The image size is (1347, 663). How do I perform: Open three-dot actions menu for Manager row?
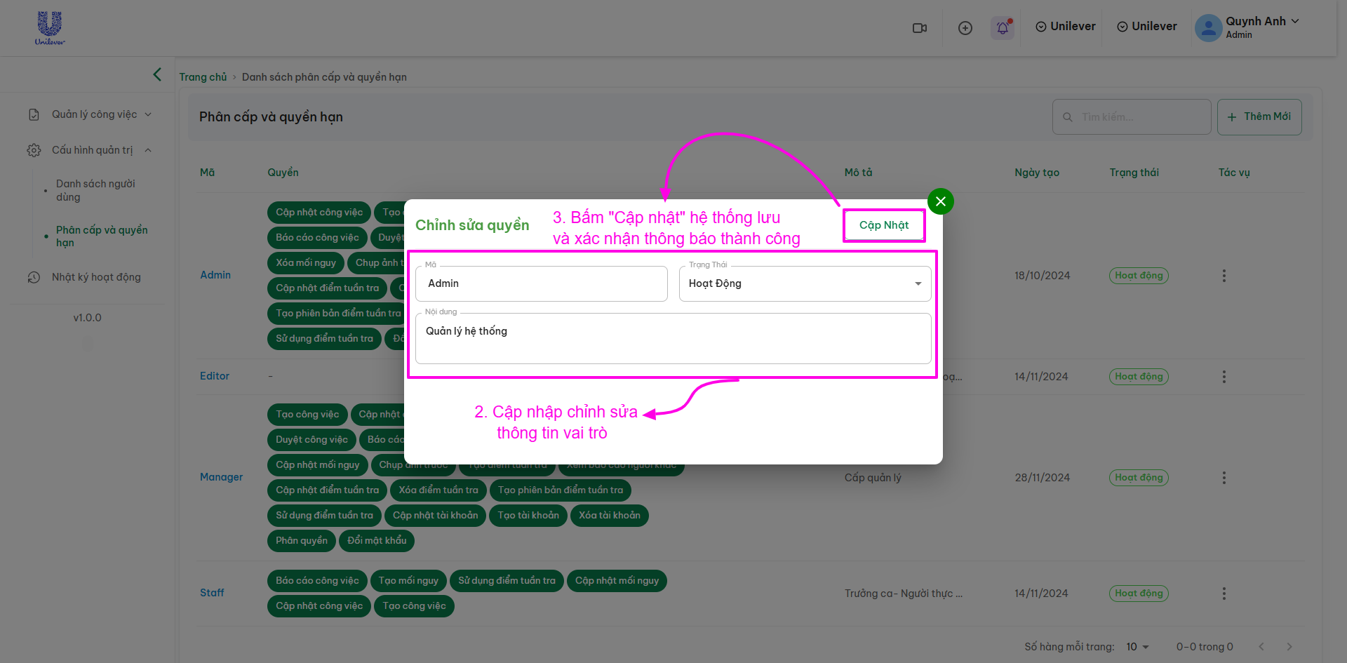(1224, 478)
